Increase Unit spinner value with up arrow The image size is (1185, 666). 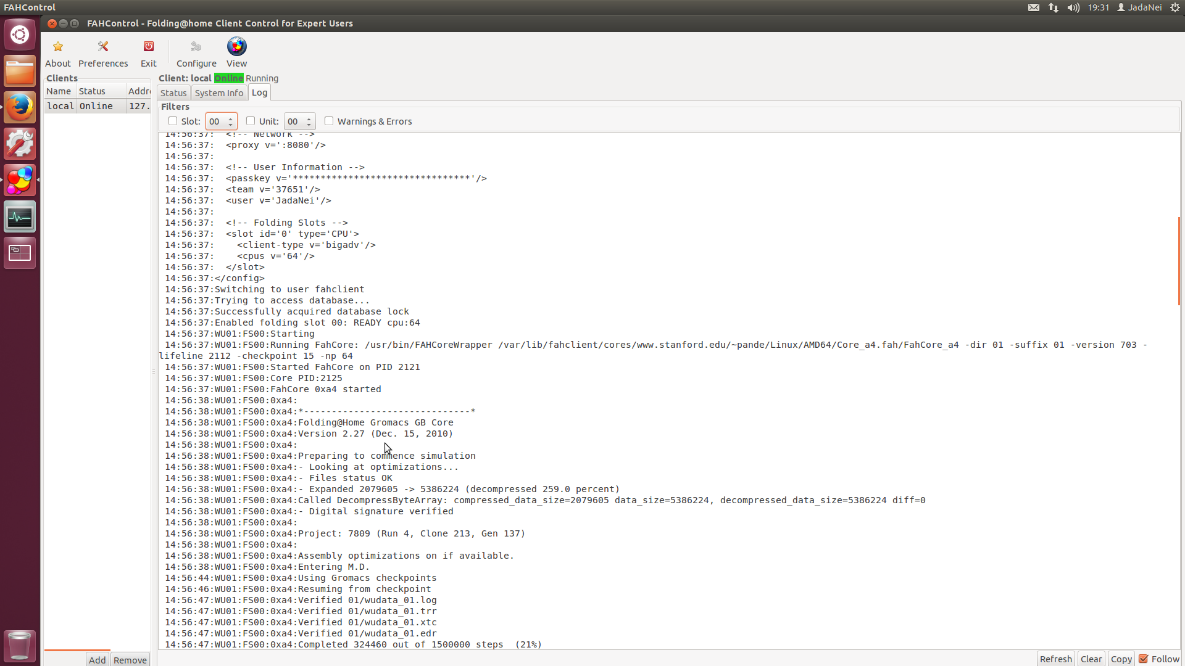pyautogui.click(x=309, y=118)
